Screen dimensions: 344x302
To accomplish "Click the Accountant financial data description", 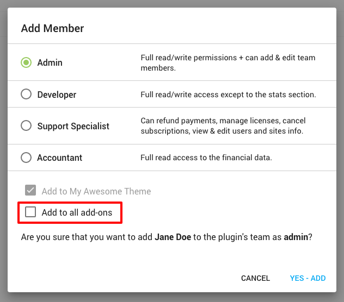I will click(206, 158).
